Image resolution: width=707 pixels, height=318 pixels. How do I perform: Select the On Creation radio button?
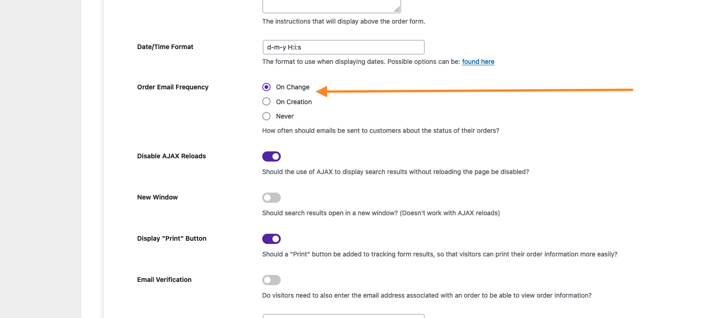pyautogui.click(x=266, y=101)
